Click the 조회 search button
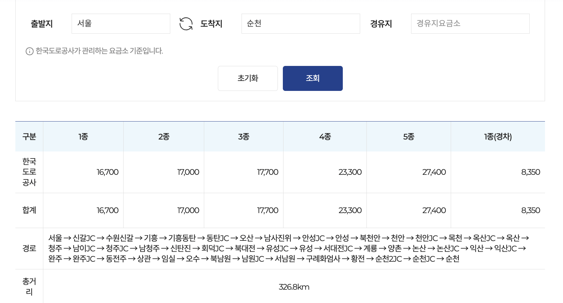 click(x=312, y=78)
